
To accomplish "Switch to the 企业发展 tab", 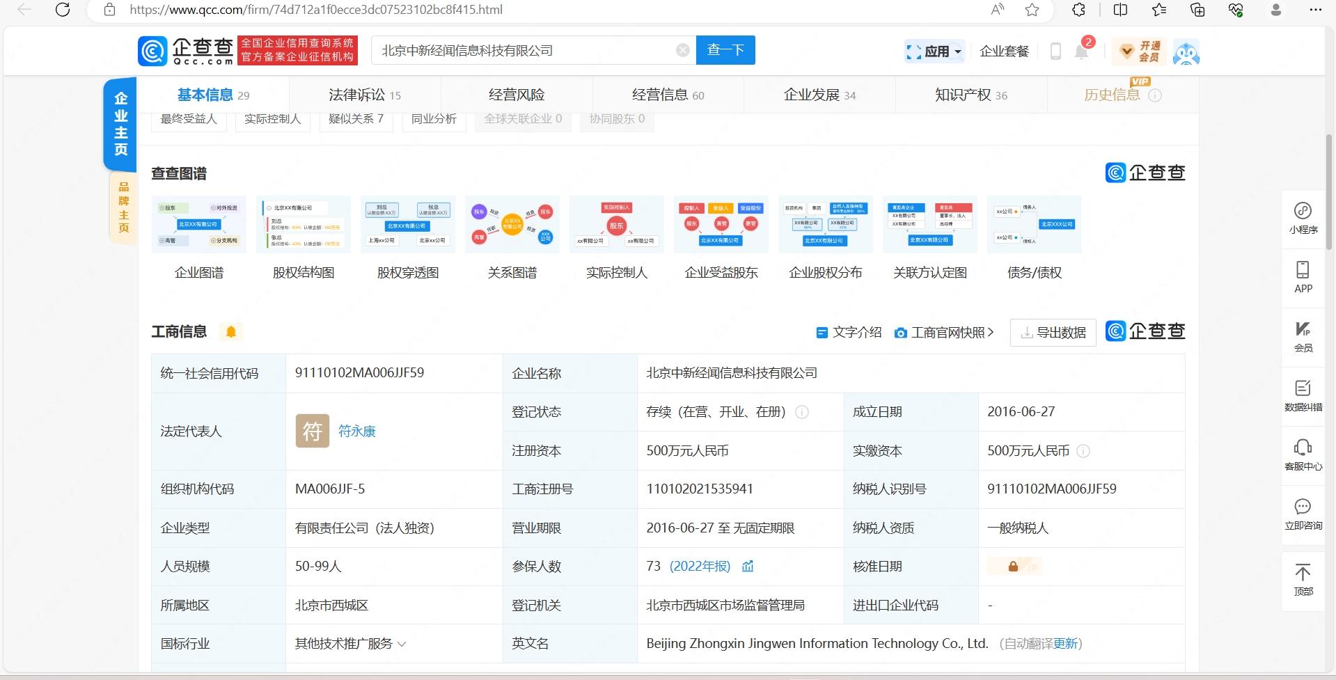I will point(820,95).
